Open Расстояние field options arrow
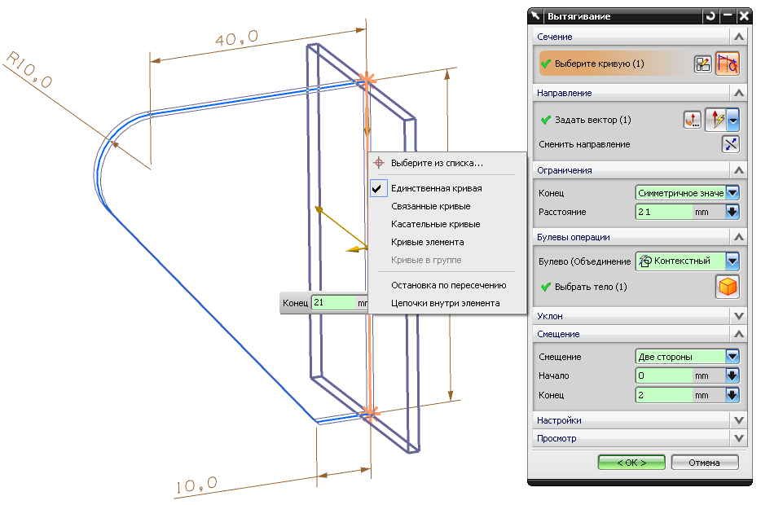Viewport: 761px width, 505px height. (732, 212)
